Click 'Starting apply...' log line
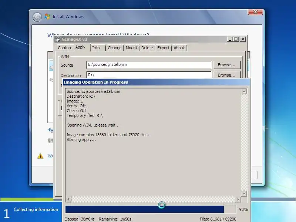The image size is (296, 222). [81, 140]
